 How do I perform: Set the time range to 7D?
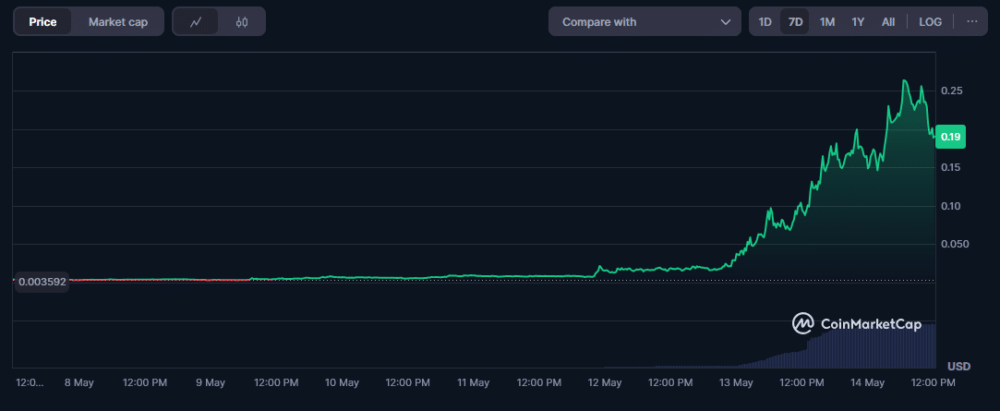click(795, 22)
